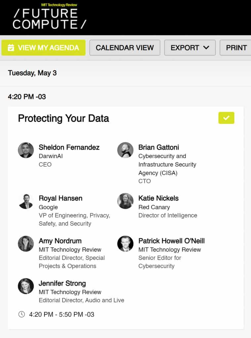The image size is (251, 338).
Task: Open Jennifer Strong's profile picture
Action: (x=26, y=286)
